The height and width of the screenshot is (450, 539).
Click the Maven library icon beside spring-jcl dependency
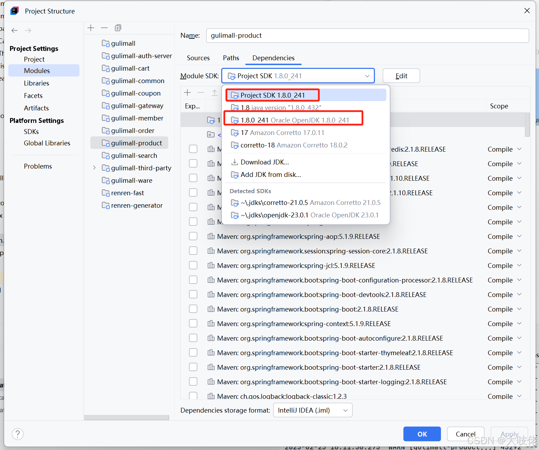point(211,265)
